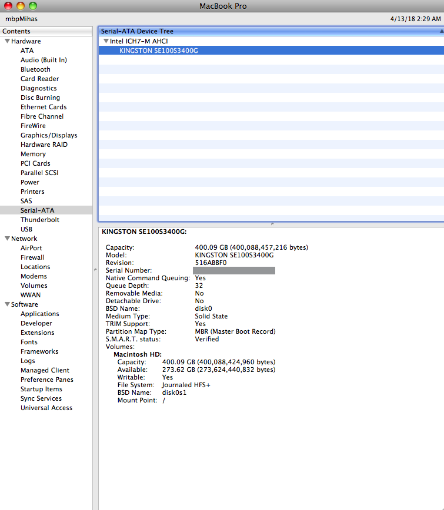444x510 pixels.
Task: Click the horizontal pane splitter handle
Action: click(272, 224)
